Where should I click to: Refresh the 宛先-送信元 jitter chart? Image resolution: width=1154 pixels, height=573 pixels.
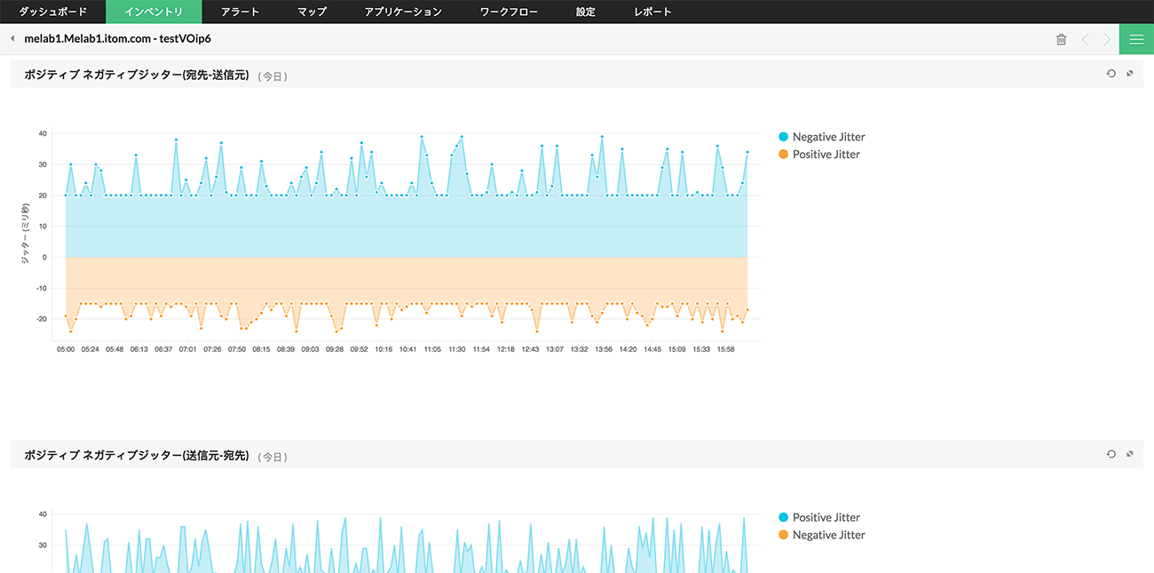point(1111,74)
